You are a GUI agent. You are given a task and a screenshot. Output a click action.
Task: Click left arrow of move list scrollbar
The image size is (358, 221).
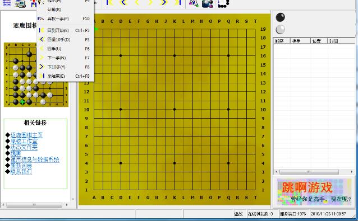point(277,172)
